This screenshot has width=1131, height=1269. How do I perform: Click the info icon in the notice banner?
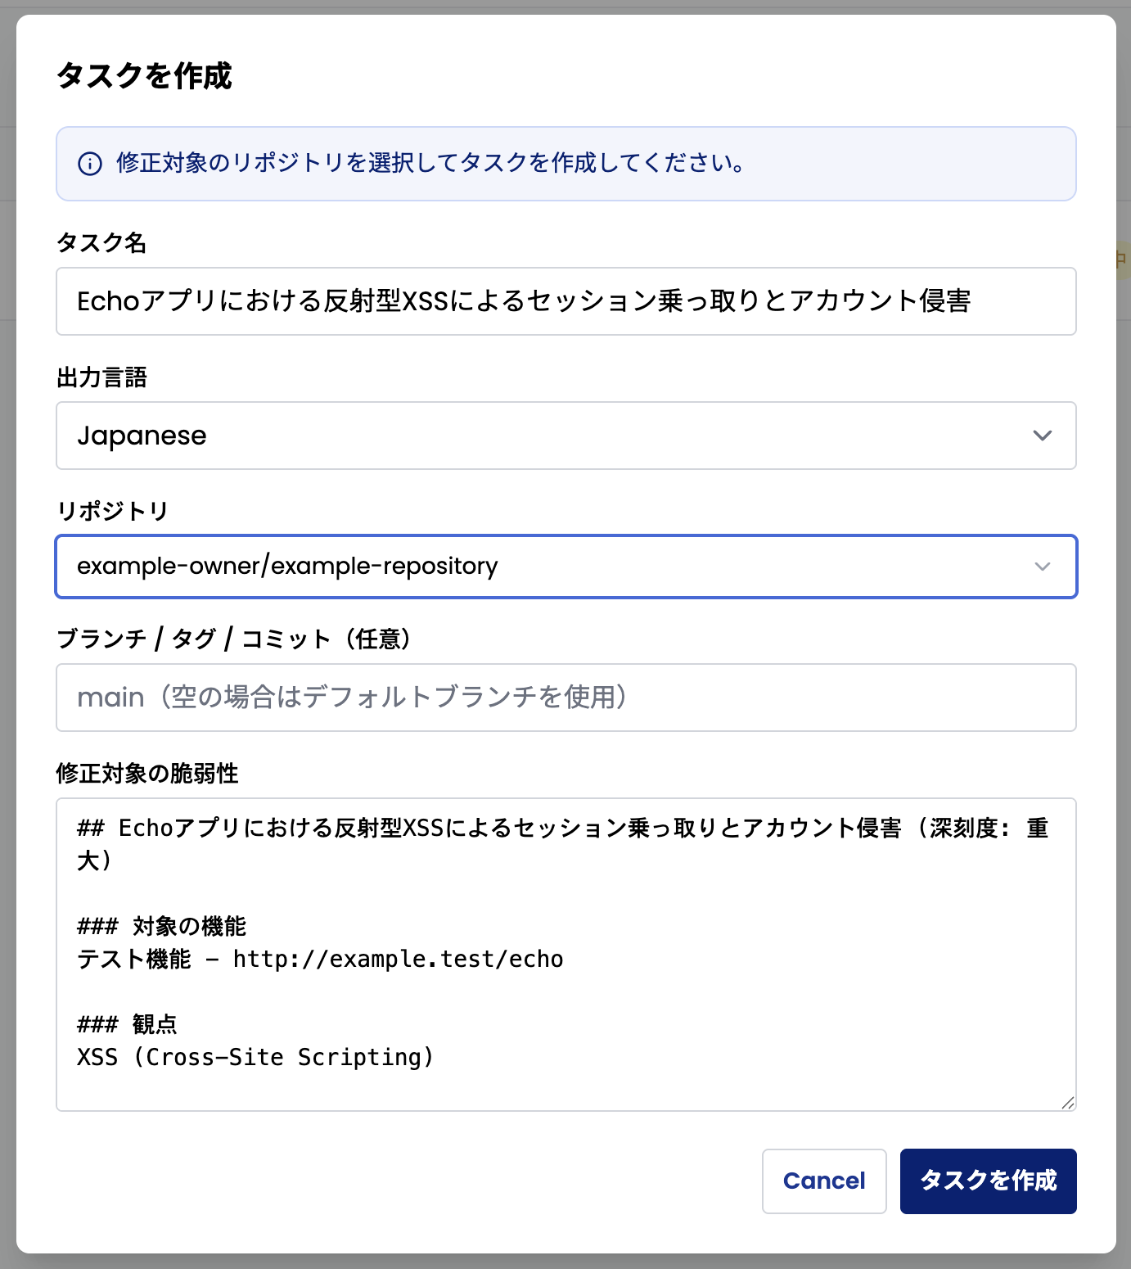pyautogui.click(x=90, y=164)
